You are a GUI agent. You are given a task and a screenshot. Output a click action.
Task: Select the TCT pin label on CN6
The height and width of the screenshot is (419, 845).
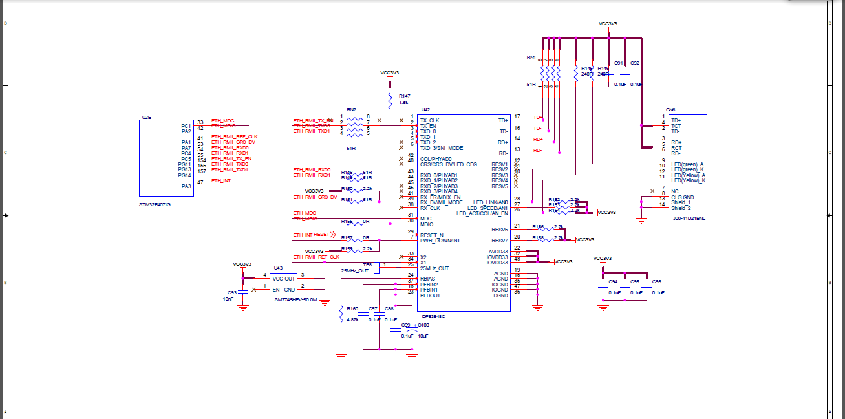(676, 126)
